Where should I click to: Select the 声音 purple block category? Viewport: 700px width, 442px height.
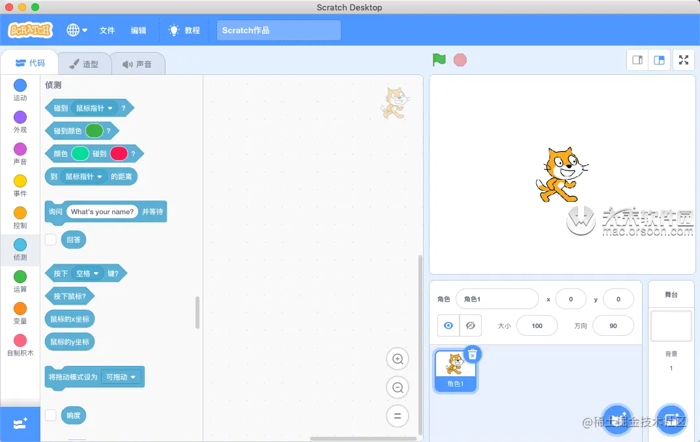(20, 154)
